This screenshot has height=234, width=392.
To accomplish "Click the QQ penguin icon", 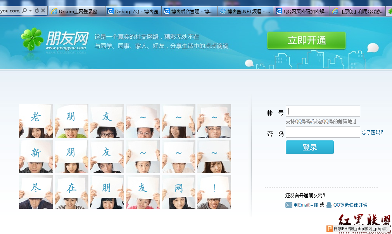I will click(329, 205).
